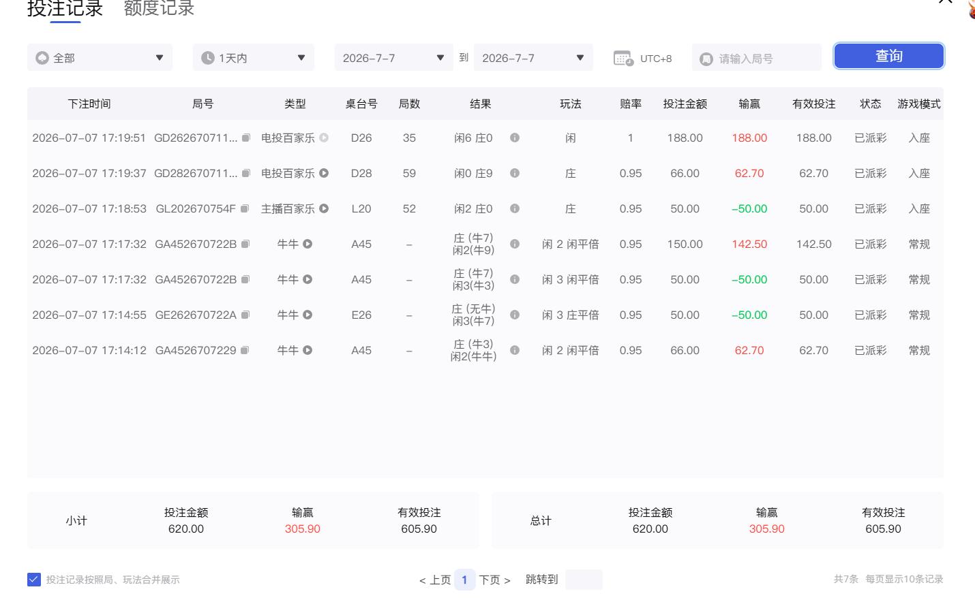Viewport: 975px width, 598px height.
Task: Copy round number GA4526707229
Action: pos(245,350)
